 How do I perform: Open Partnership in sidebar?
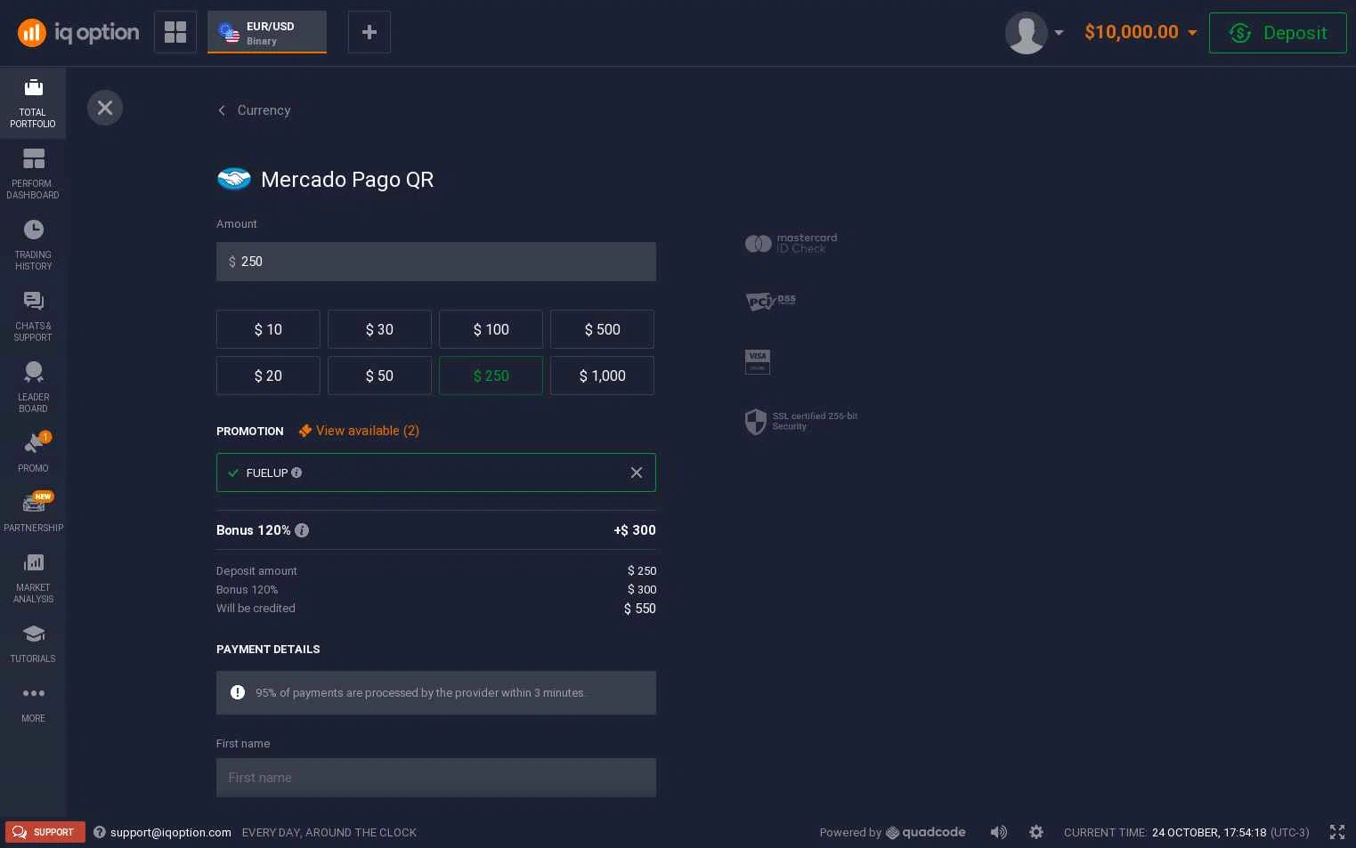click(33, 513)
